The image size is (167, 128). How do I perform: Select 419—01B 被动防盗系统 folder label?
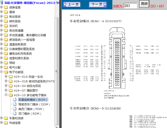coord(34,81)
